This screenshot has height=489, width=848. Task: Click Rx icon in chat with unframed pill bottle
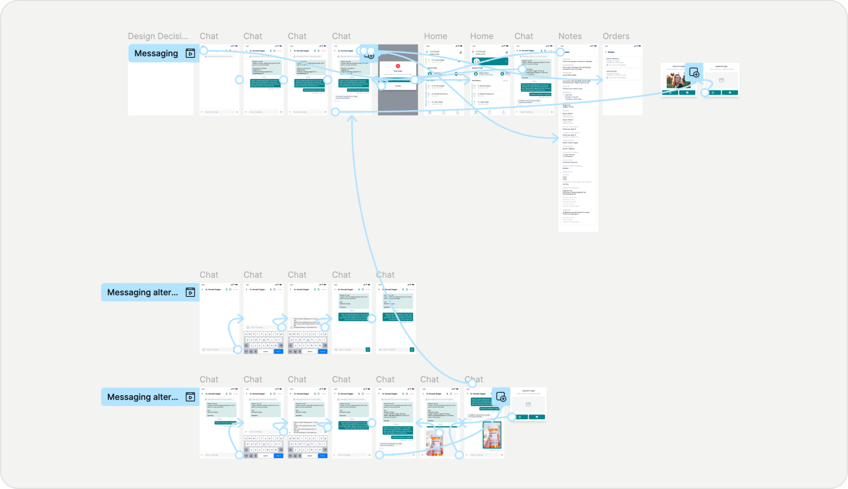pyautogui.click(x=447, y=394)
